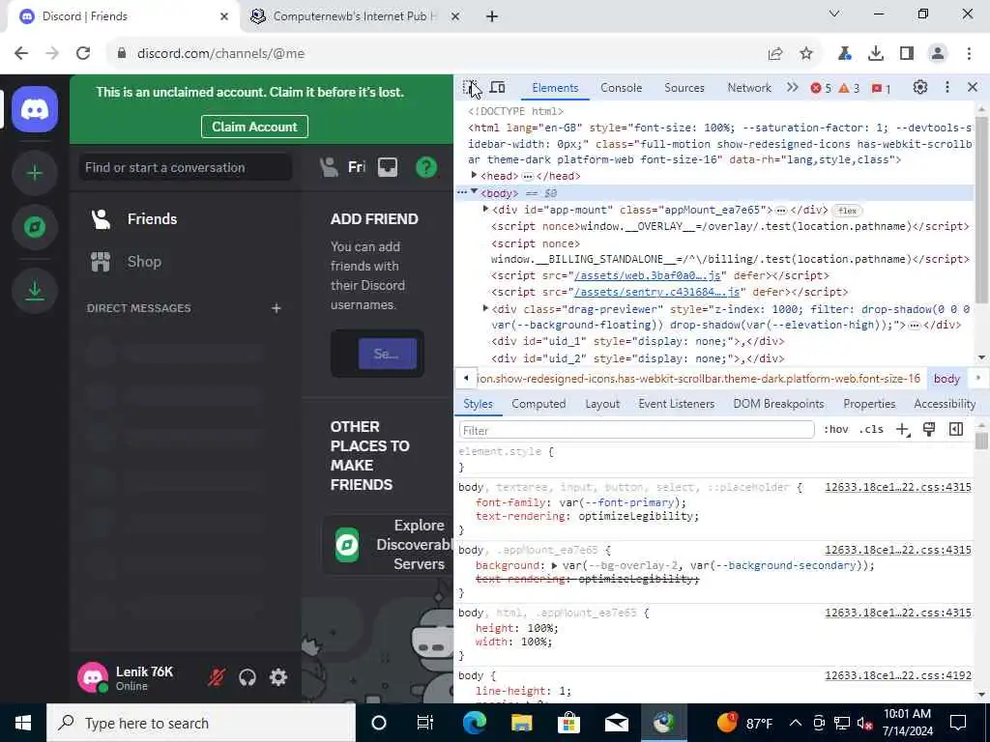The width and height of the screenshot is (990, 742).
Task: Click the blurple Send friend request button
Action: tap(387, 354)
